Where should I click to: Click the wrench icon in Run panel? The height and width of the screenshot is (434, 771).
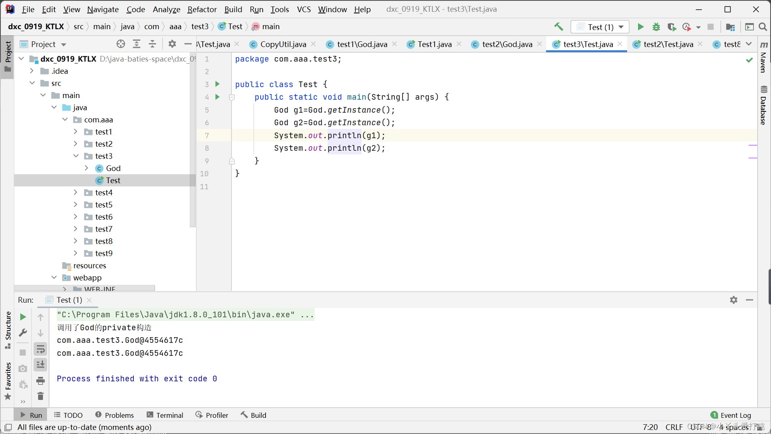coord(23,333)
